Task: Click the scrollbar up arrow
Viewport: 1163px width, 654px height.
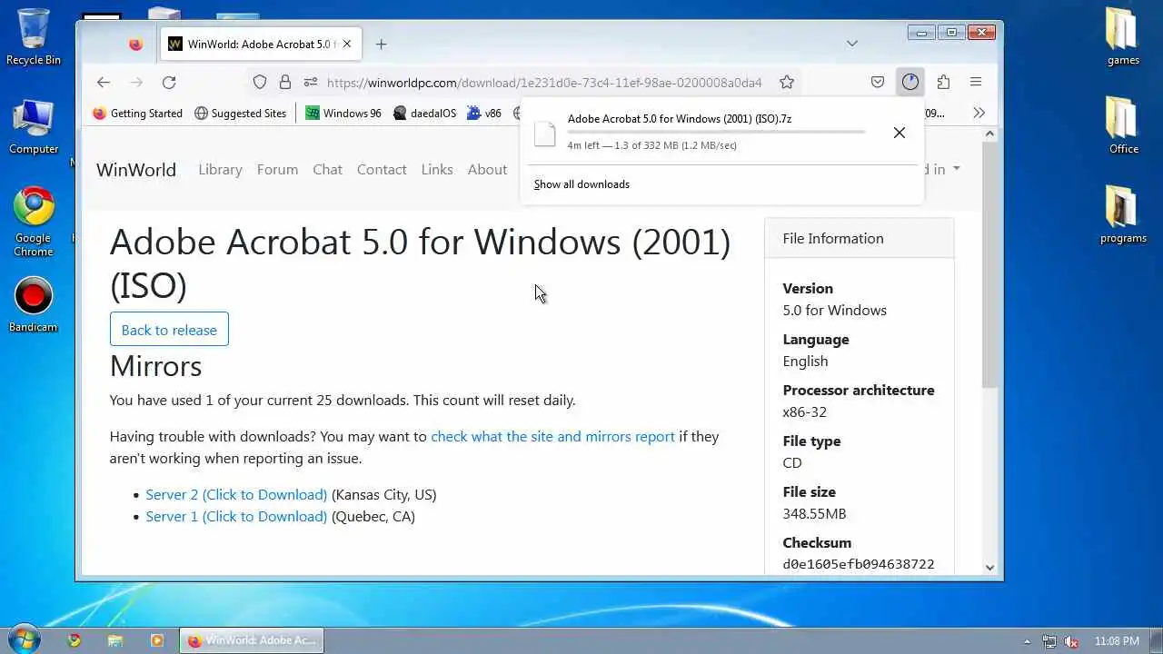Action: (x=990, y=134)
